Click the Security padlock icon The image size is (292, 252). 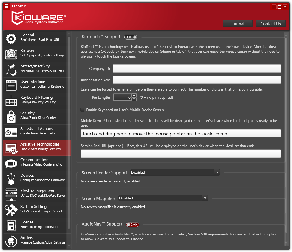pyautogui.click(x=11, y=117)
